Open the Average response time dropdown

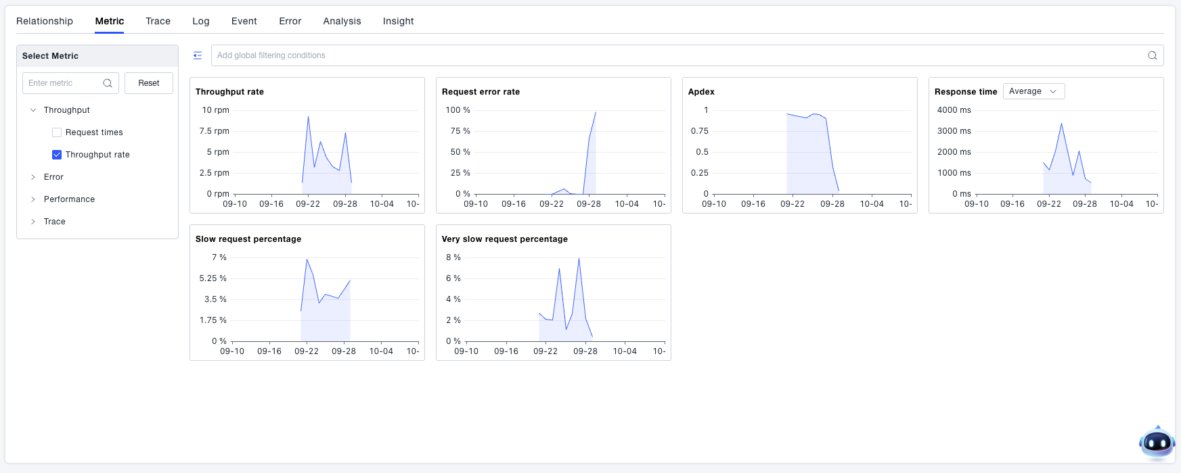(1033, 91)
